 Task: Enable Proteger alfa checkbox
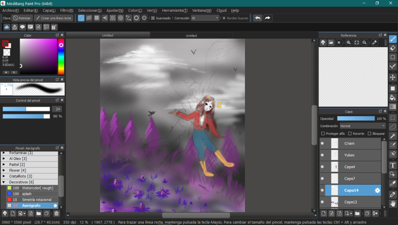(323, 134)
